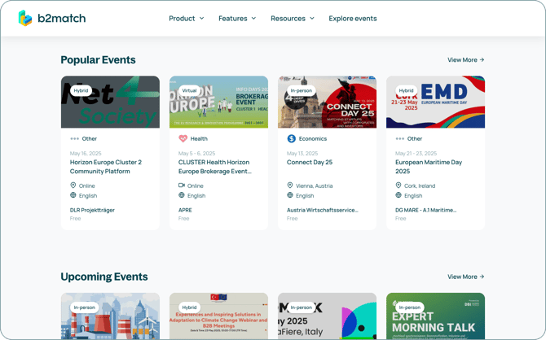Click location pin icon beside Online on DLR Projektträger card
Screen dimensions: 546x340
point(73,185)
